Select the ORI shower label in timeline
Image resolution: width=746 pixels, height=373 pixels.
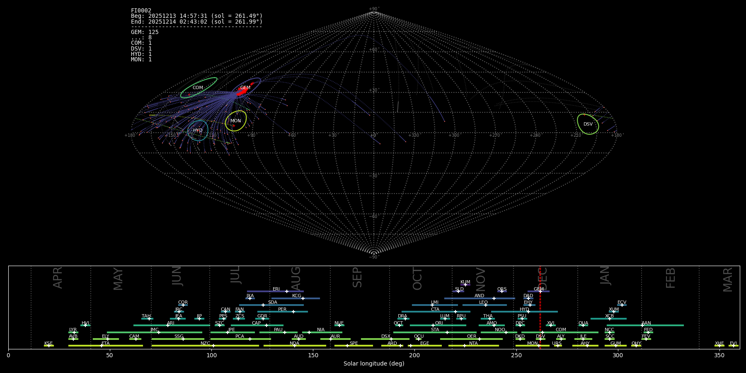tap(439, 323)
